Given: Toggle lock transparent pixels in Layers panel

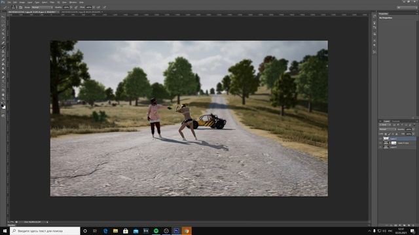Looking at the screenshot, I should click(x=386, y=134).
